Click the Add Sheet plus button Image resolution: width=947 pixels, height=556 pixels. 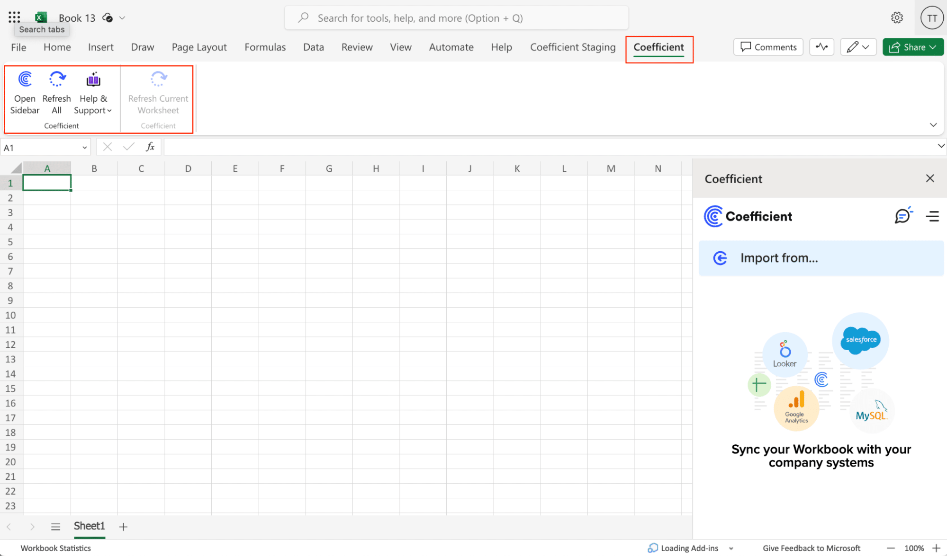click(123, 526)
